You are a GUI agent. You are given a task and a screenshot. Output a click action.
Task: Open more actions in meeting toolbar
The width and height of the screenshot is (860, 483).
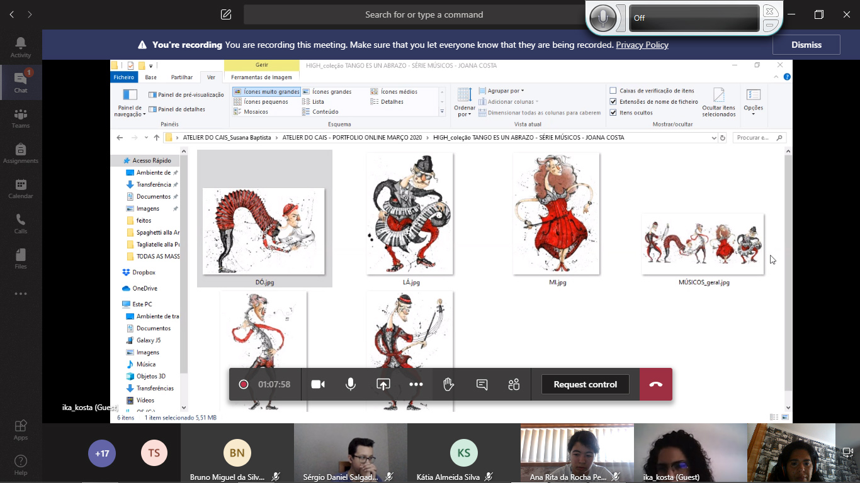click(x=416, y=384)
